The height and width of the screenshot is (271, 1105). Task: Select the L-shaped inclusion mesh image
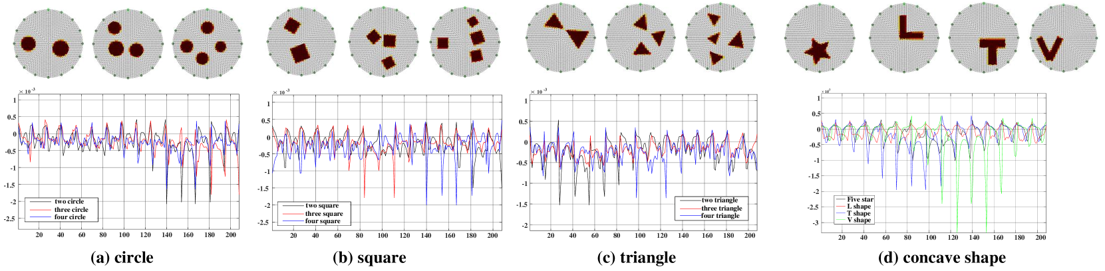coord(904,38)
